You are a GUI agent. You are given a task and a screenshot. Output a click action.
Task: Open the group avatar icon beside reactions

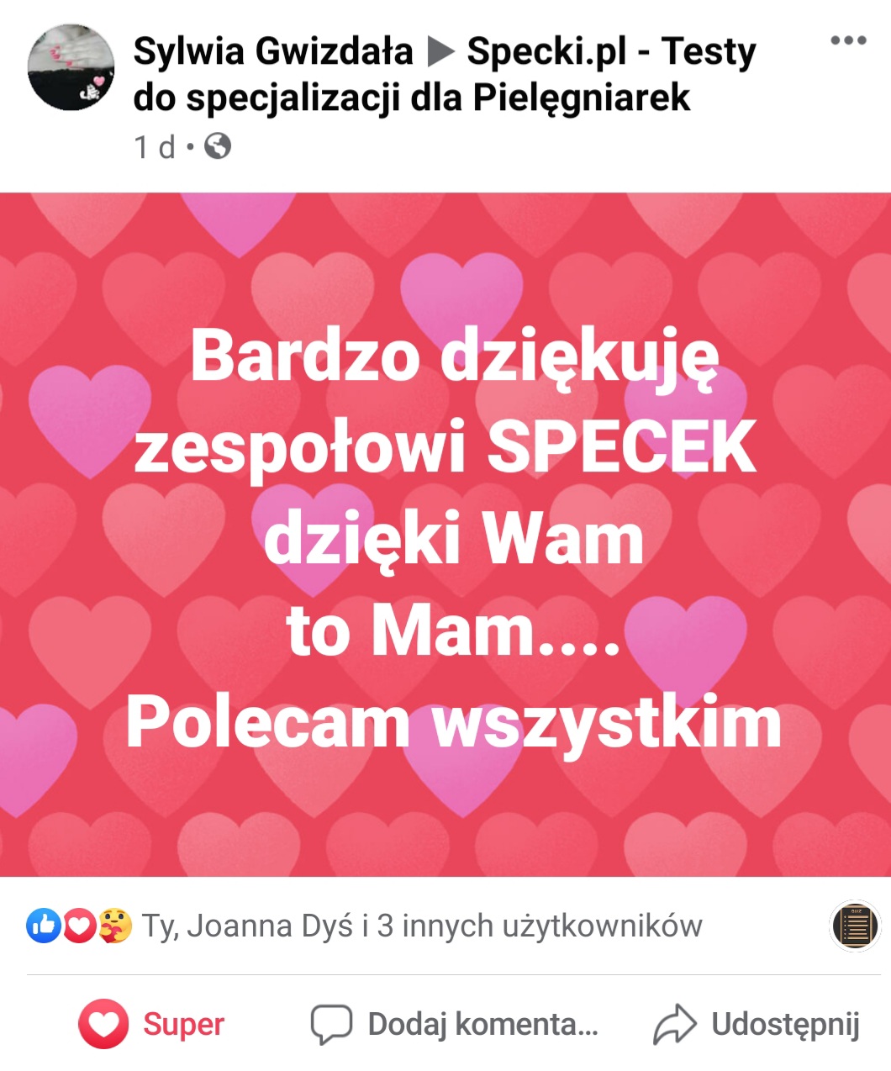(855, 926)
